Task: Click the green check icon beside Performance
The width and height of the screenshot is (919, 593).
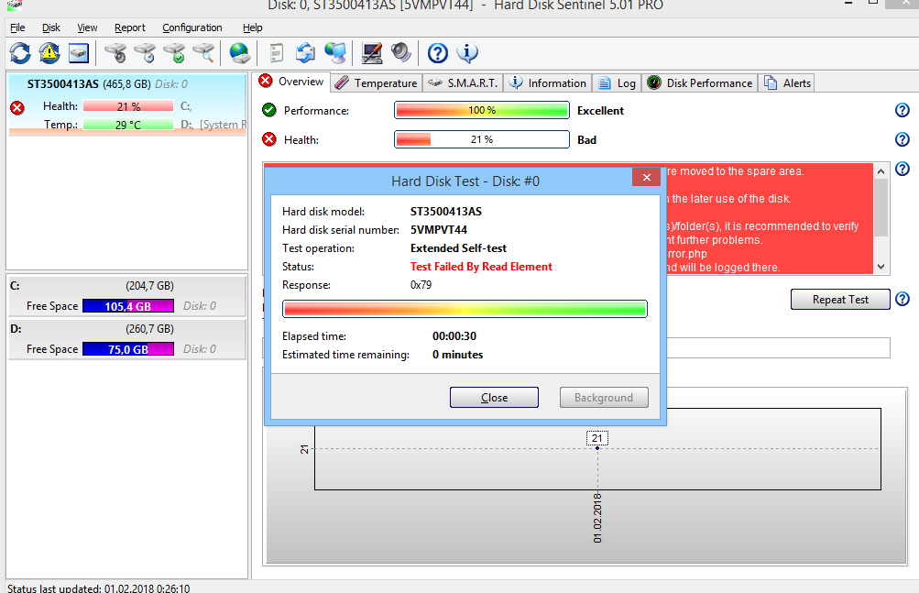Action: point(269,110)
